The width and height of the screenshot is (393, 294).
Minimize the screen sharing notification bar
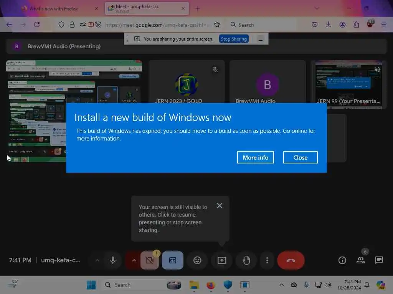[x=261, y=39]
